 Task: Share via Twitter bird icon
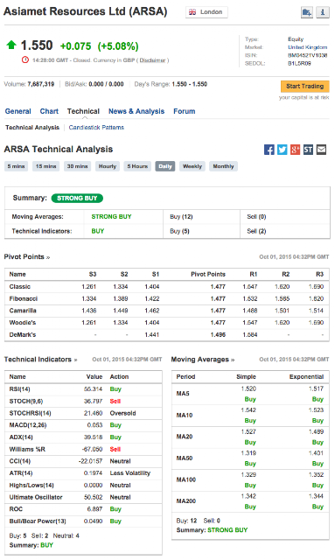[x=283, y=150]
